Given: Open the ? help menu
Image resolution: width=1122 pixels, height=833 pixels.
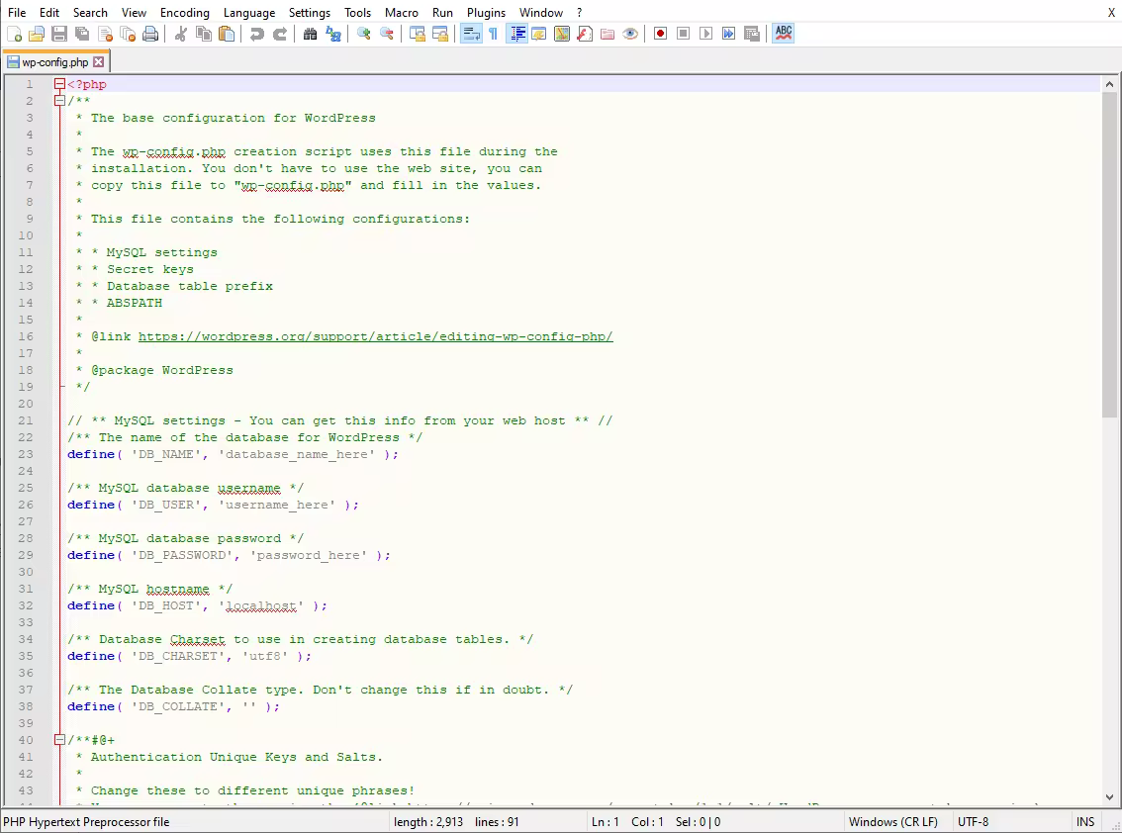Looking at the screenshot, I should point(580,12).
